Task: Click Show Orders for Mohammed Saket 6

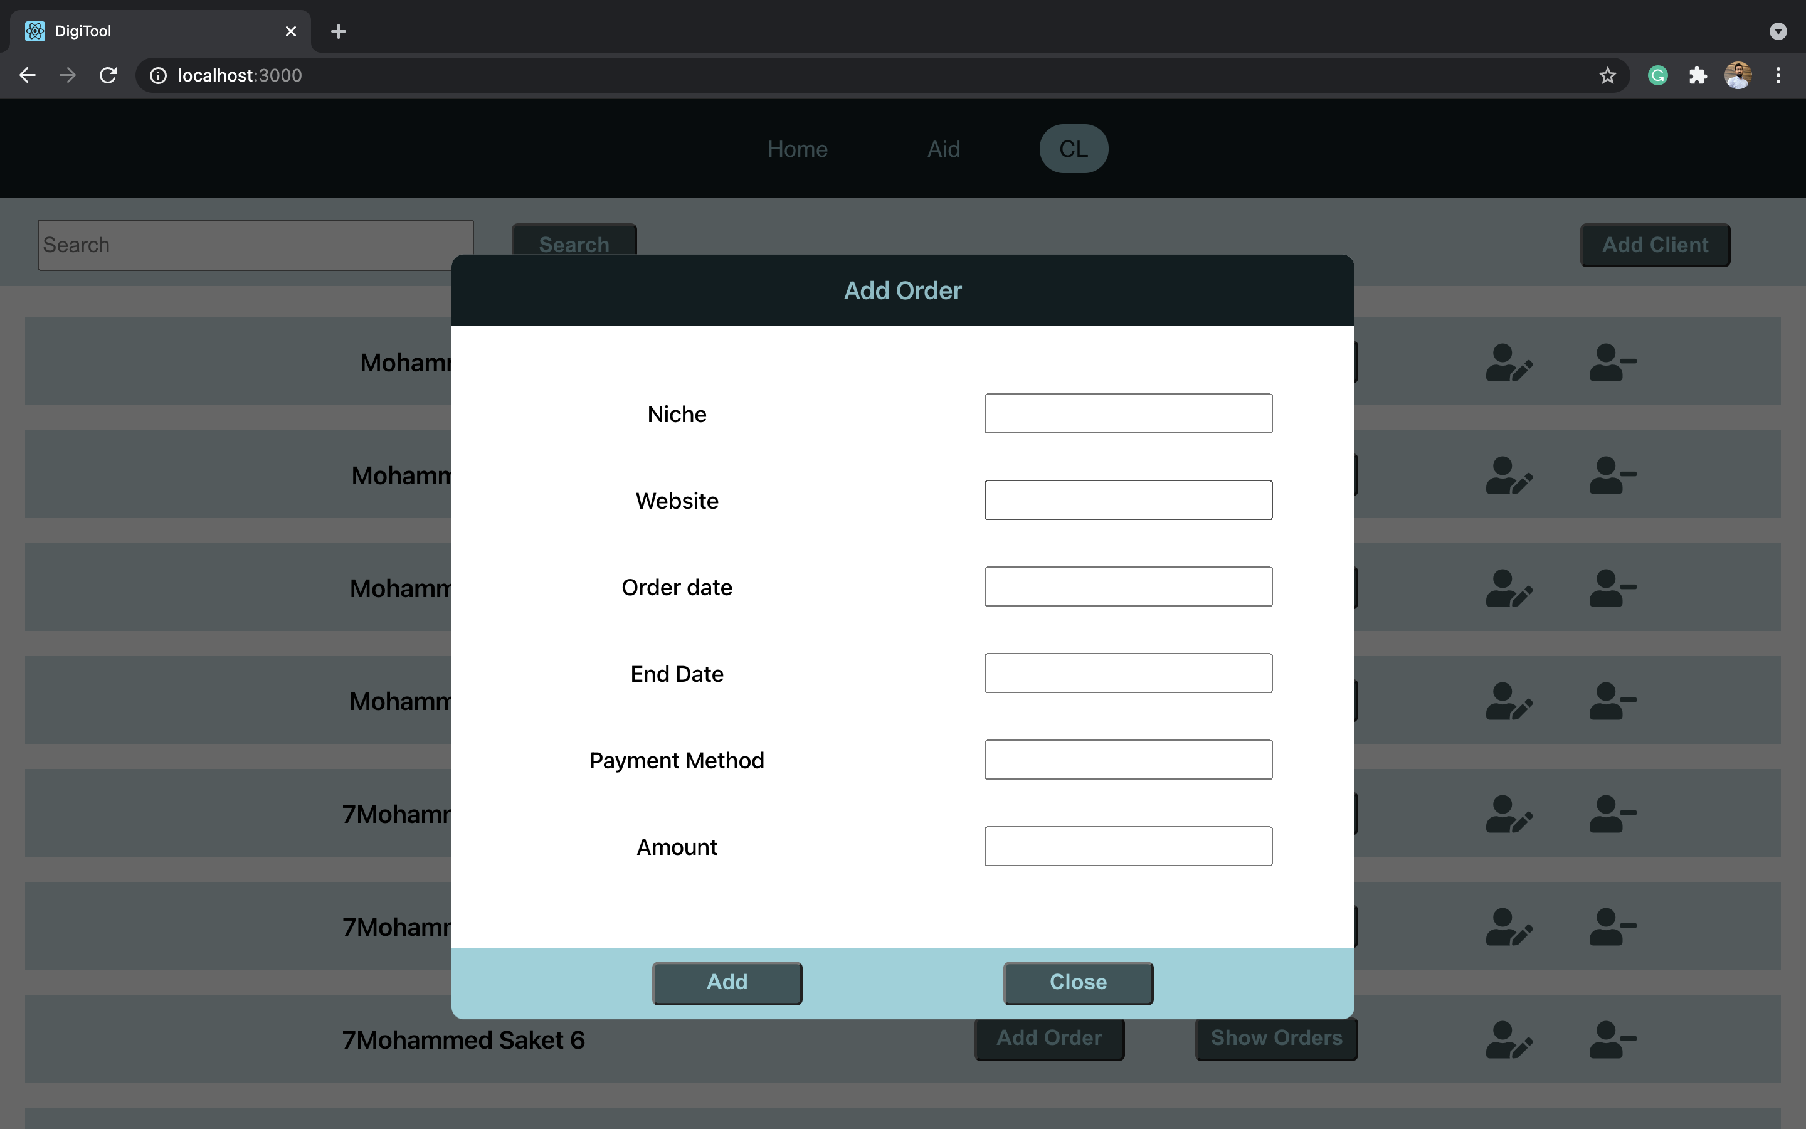Action: 1275,1038
